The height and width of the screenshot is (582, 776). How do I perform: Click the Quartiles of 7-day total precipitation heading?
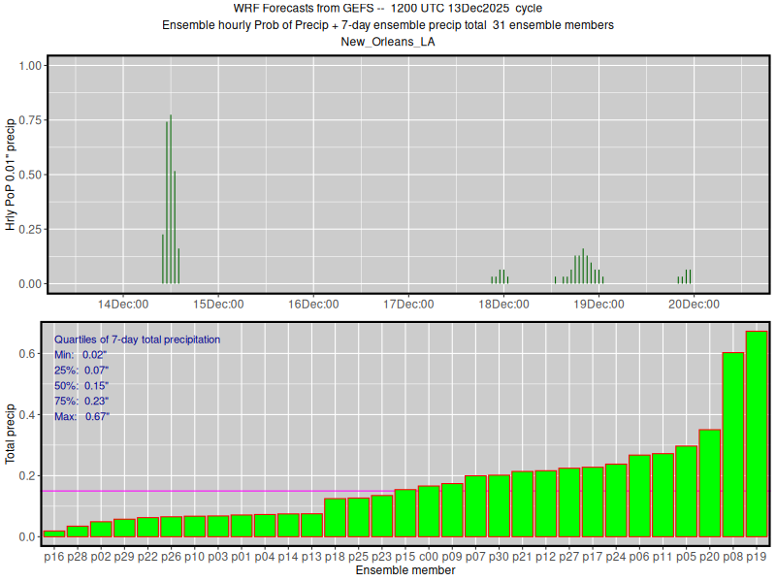[137, 339]
